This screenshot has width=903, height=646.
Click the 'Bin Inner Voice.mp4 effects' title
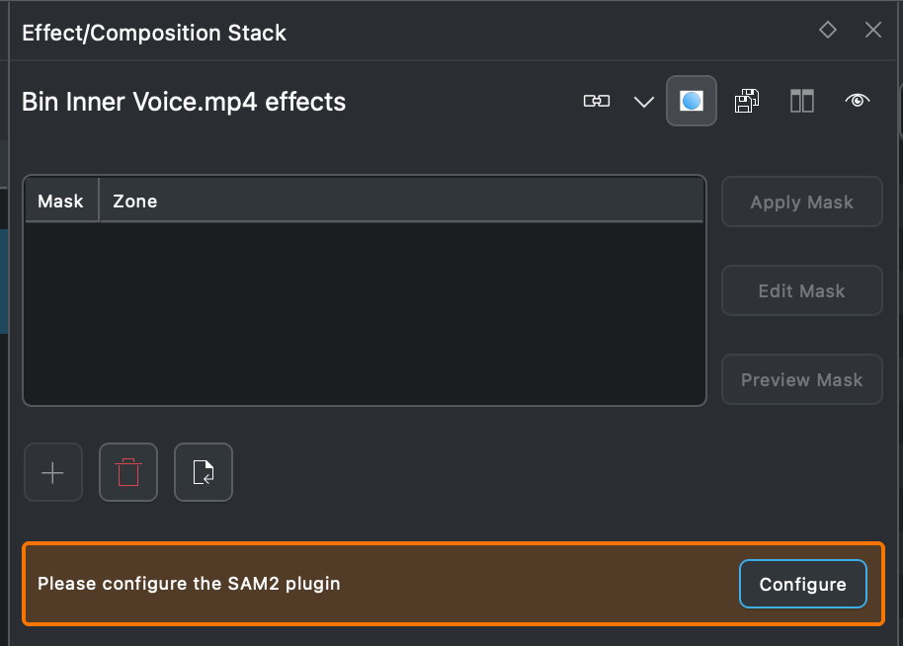184,102
